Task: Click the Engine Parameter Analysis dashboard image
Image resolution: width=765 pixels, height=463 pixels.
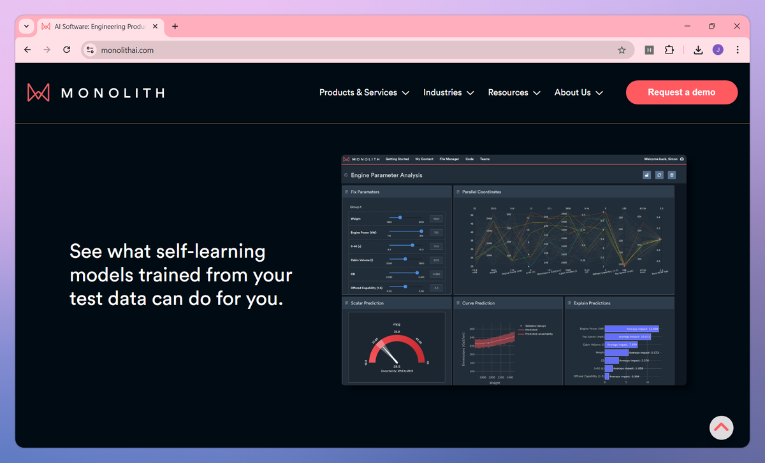Action: 514,270
